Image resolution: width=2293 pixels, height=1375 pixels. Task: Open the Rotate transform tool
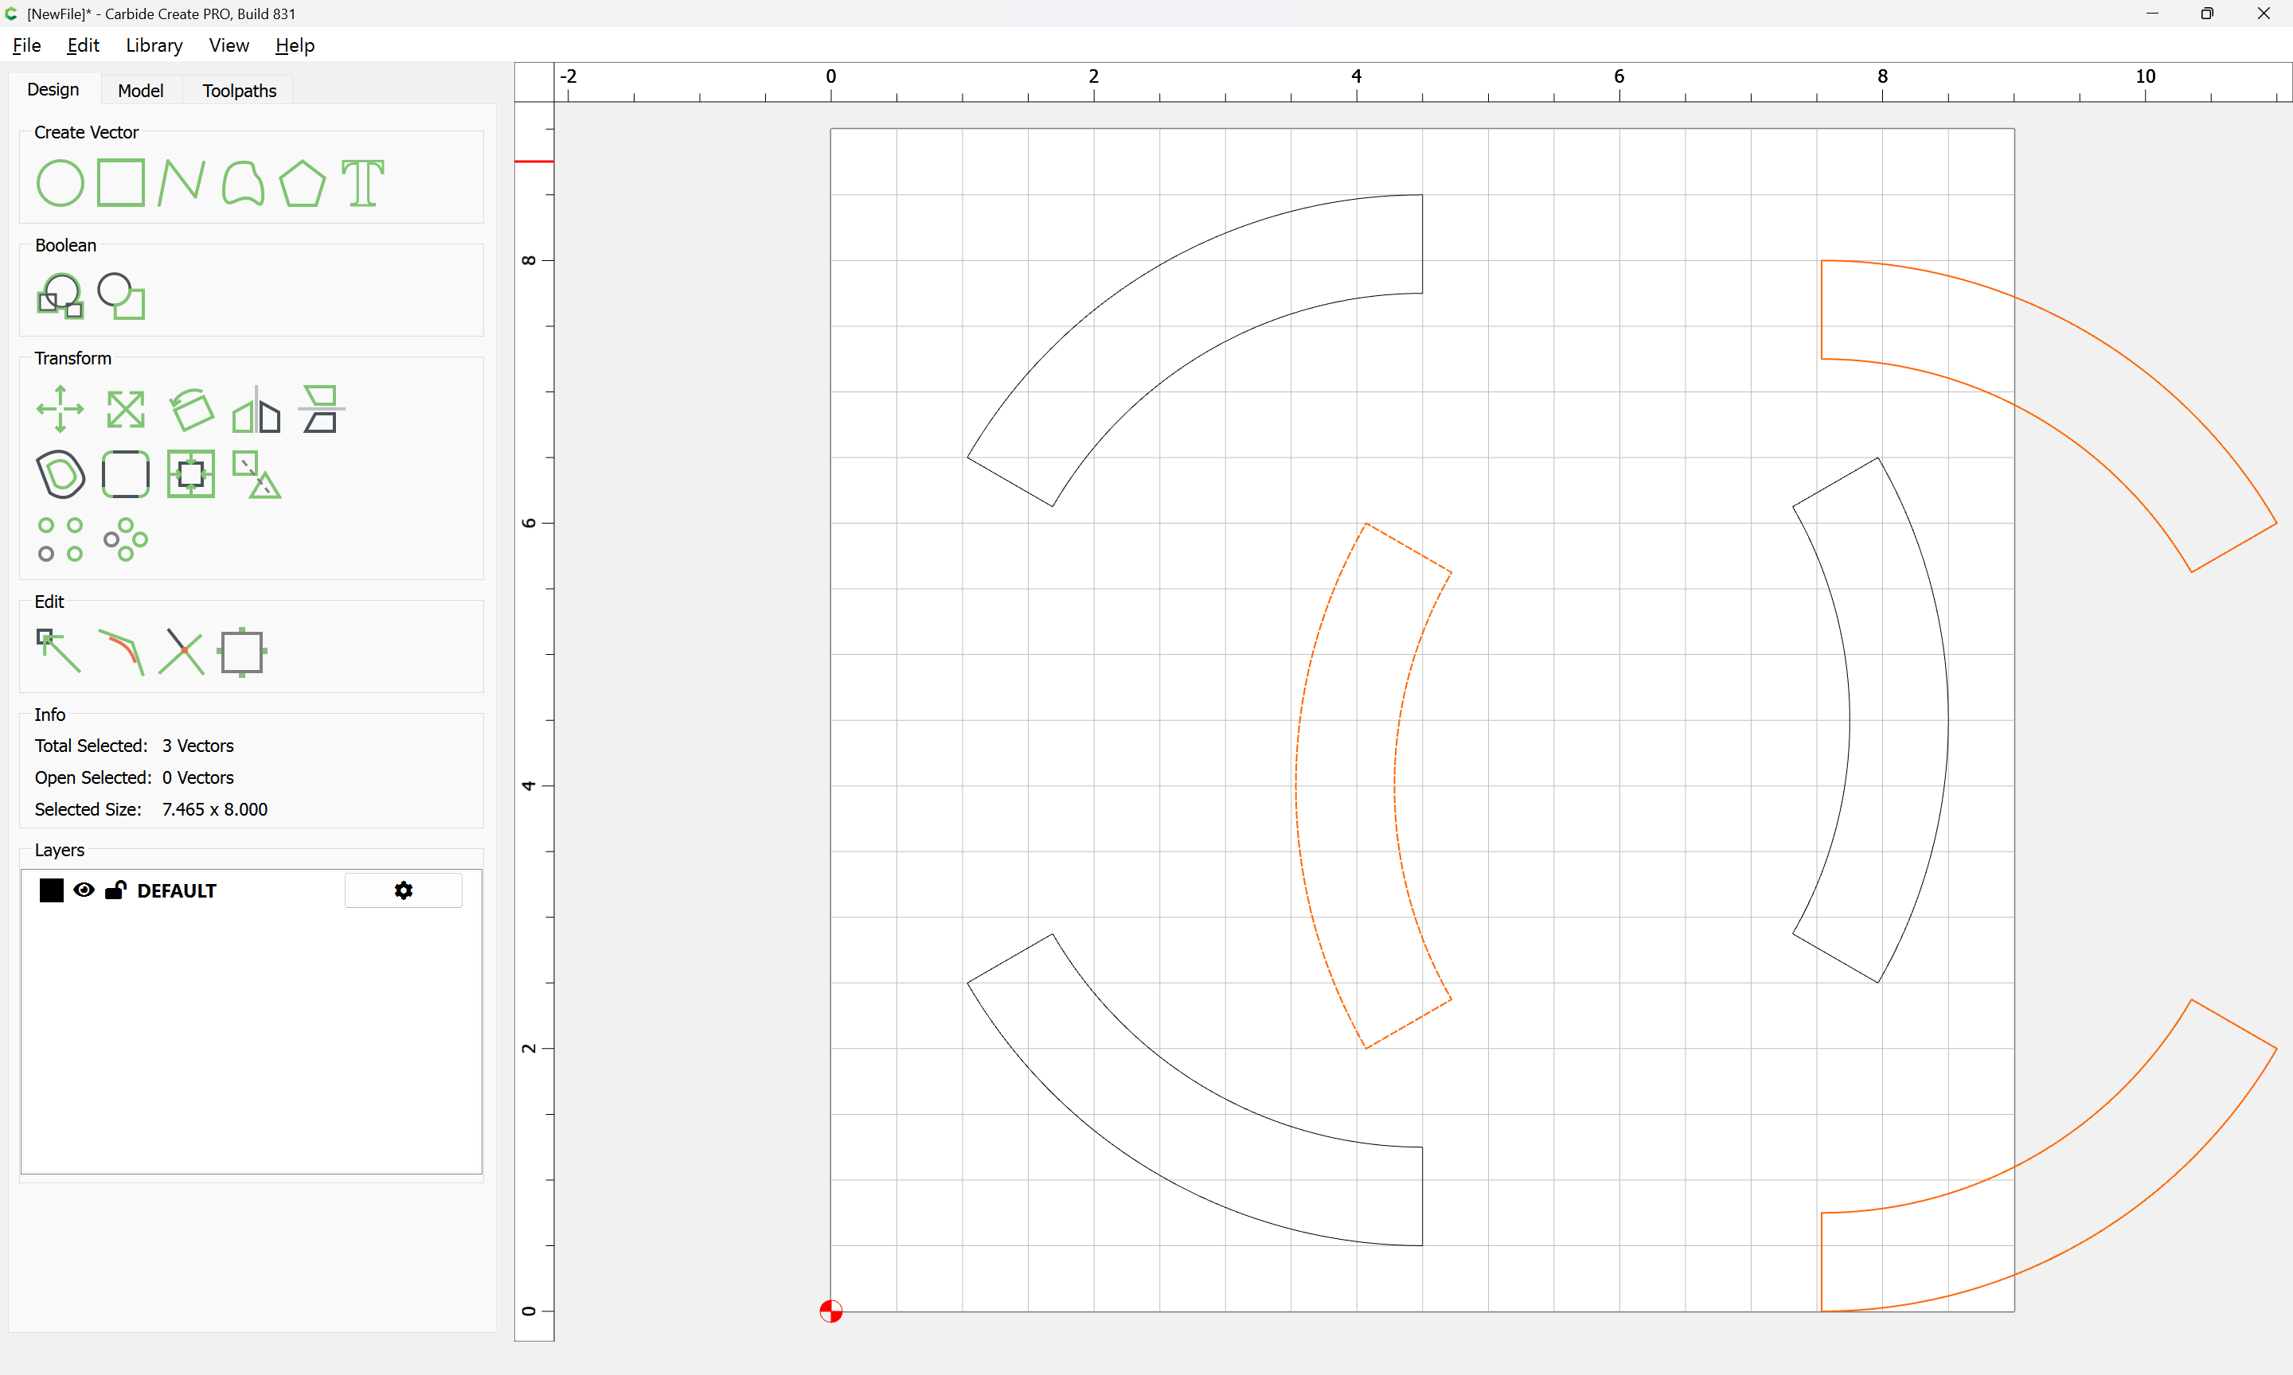tap(191, 409)
